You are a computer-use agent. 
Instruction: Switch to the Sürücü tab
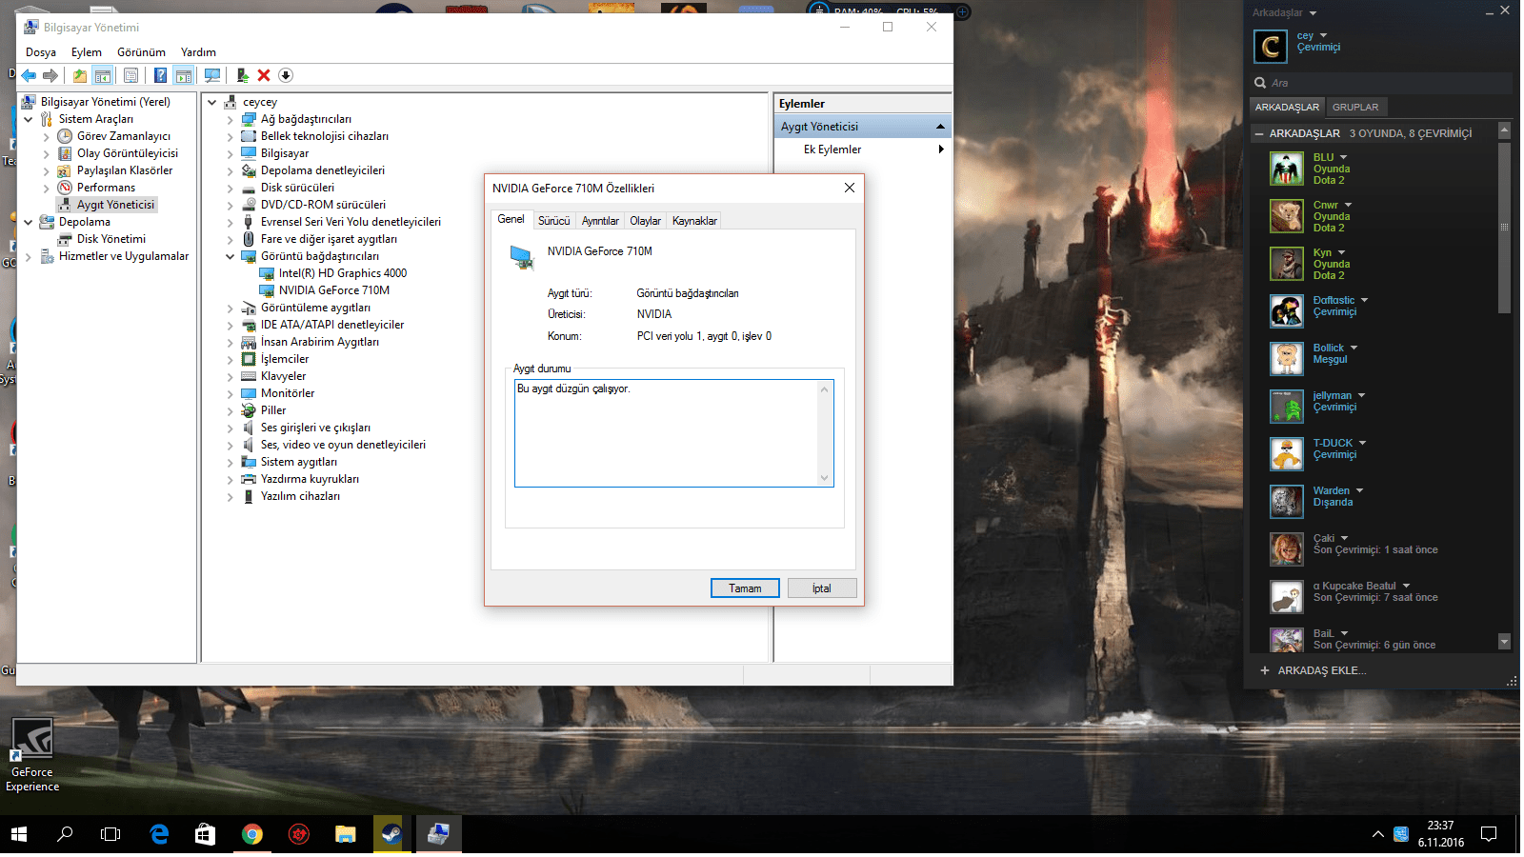[x=553, y=221]
